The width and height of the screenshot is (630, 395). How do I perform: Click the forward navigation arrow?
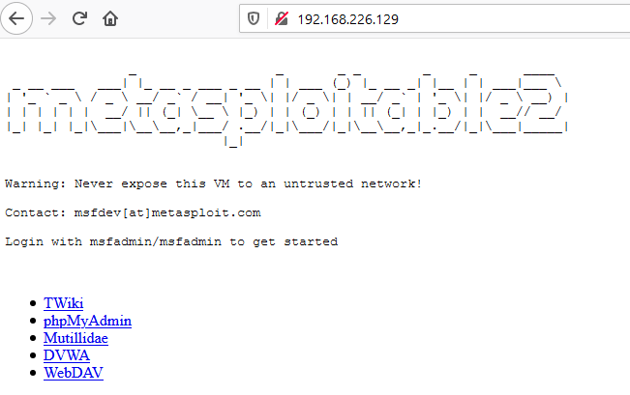click(48, 18)
